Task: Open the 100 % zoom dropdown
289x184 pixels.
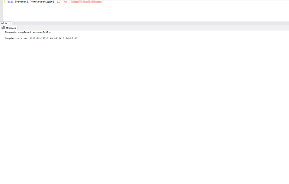Action: click(x=11, y=23)
